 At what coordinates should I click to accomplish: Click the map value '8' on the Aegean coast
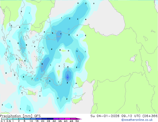coord(42,64)
